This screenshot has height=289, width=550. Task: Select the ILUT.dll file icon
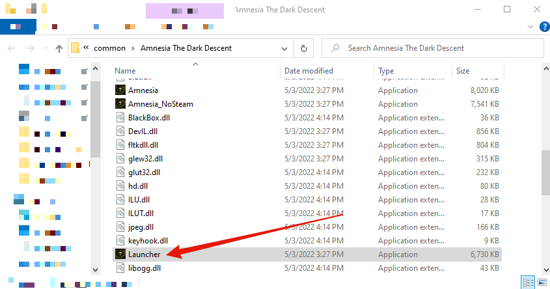click(x=120, y=213)
